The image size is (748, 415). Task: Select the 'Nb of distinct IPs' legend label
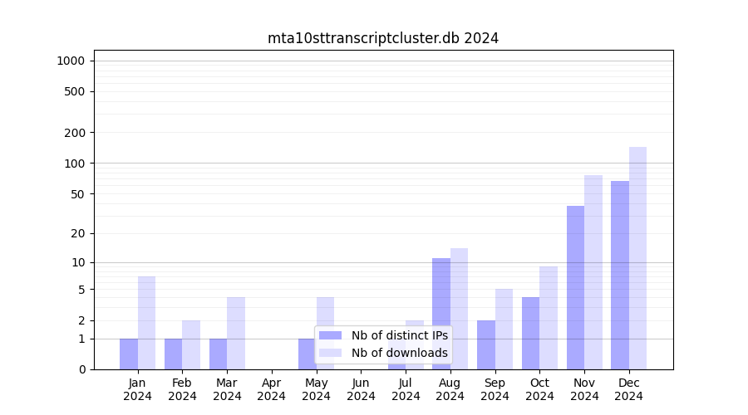coord(399,335)
